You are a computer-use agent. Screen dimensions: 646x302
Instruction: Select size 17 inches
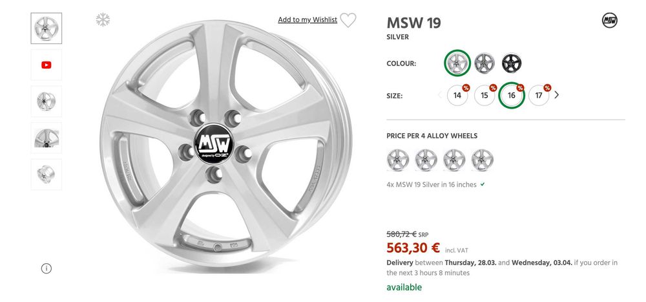pyautogui.click(x=539, y=95)
